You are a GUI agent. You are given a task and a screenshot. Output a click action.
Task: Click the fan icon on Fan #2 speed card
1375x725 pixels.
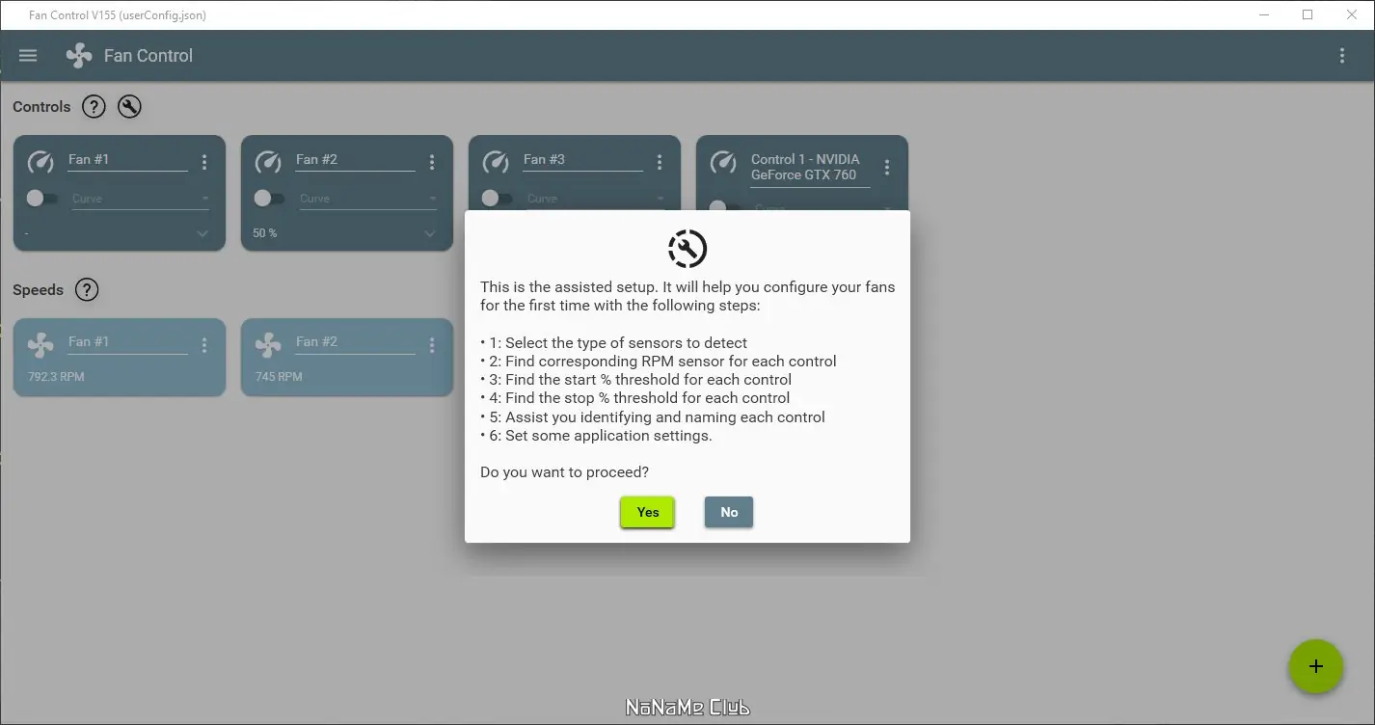pos(268,345)
